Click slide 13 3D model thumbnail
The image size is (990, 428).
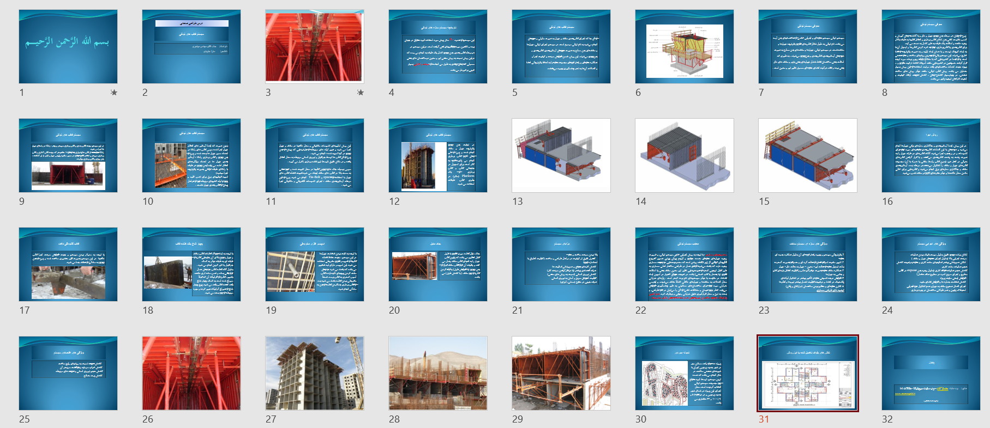pos(561,155)
